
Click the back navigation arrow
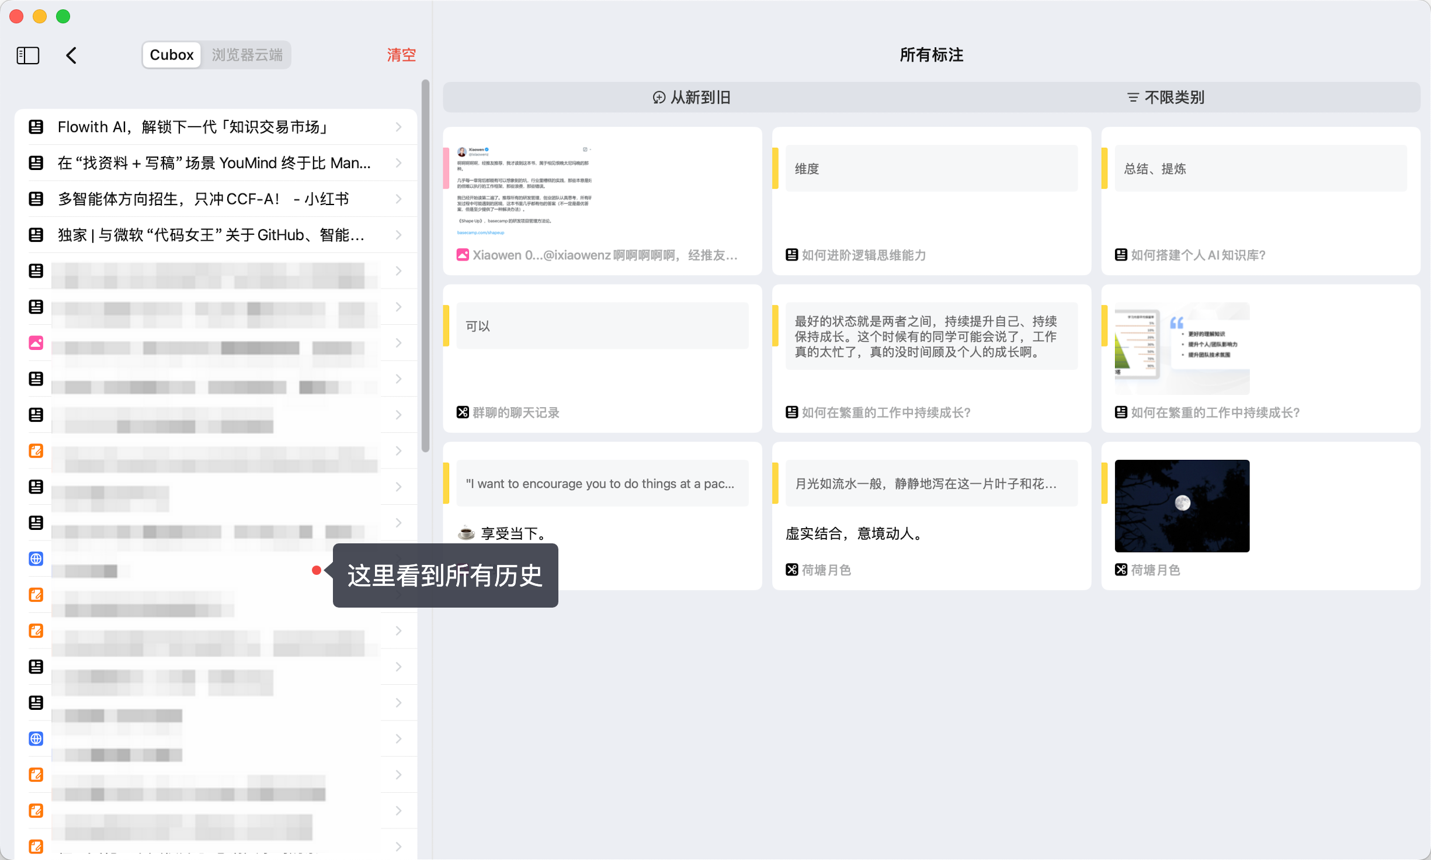click(x=71, y=55)
